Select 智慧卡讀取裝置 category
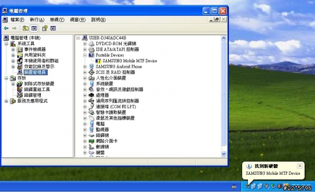315x192 pixels. point(111,112)
